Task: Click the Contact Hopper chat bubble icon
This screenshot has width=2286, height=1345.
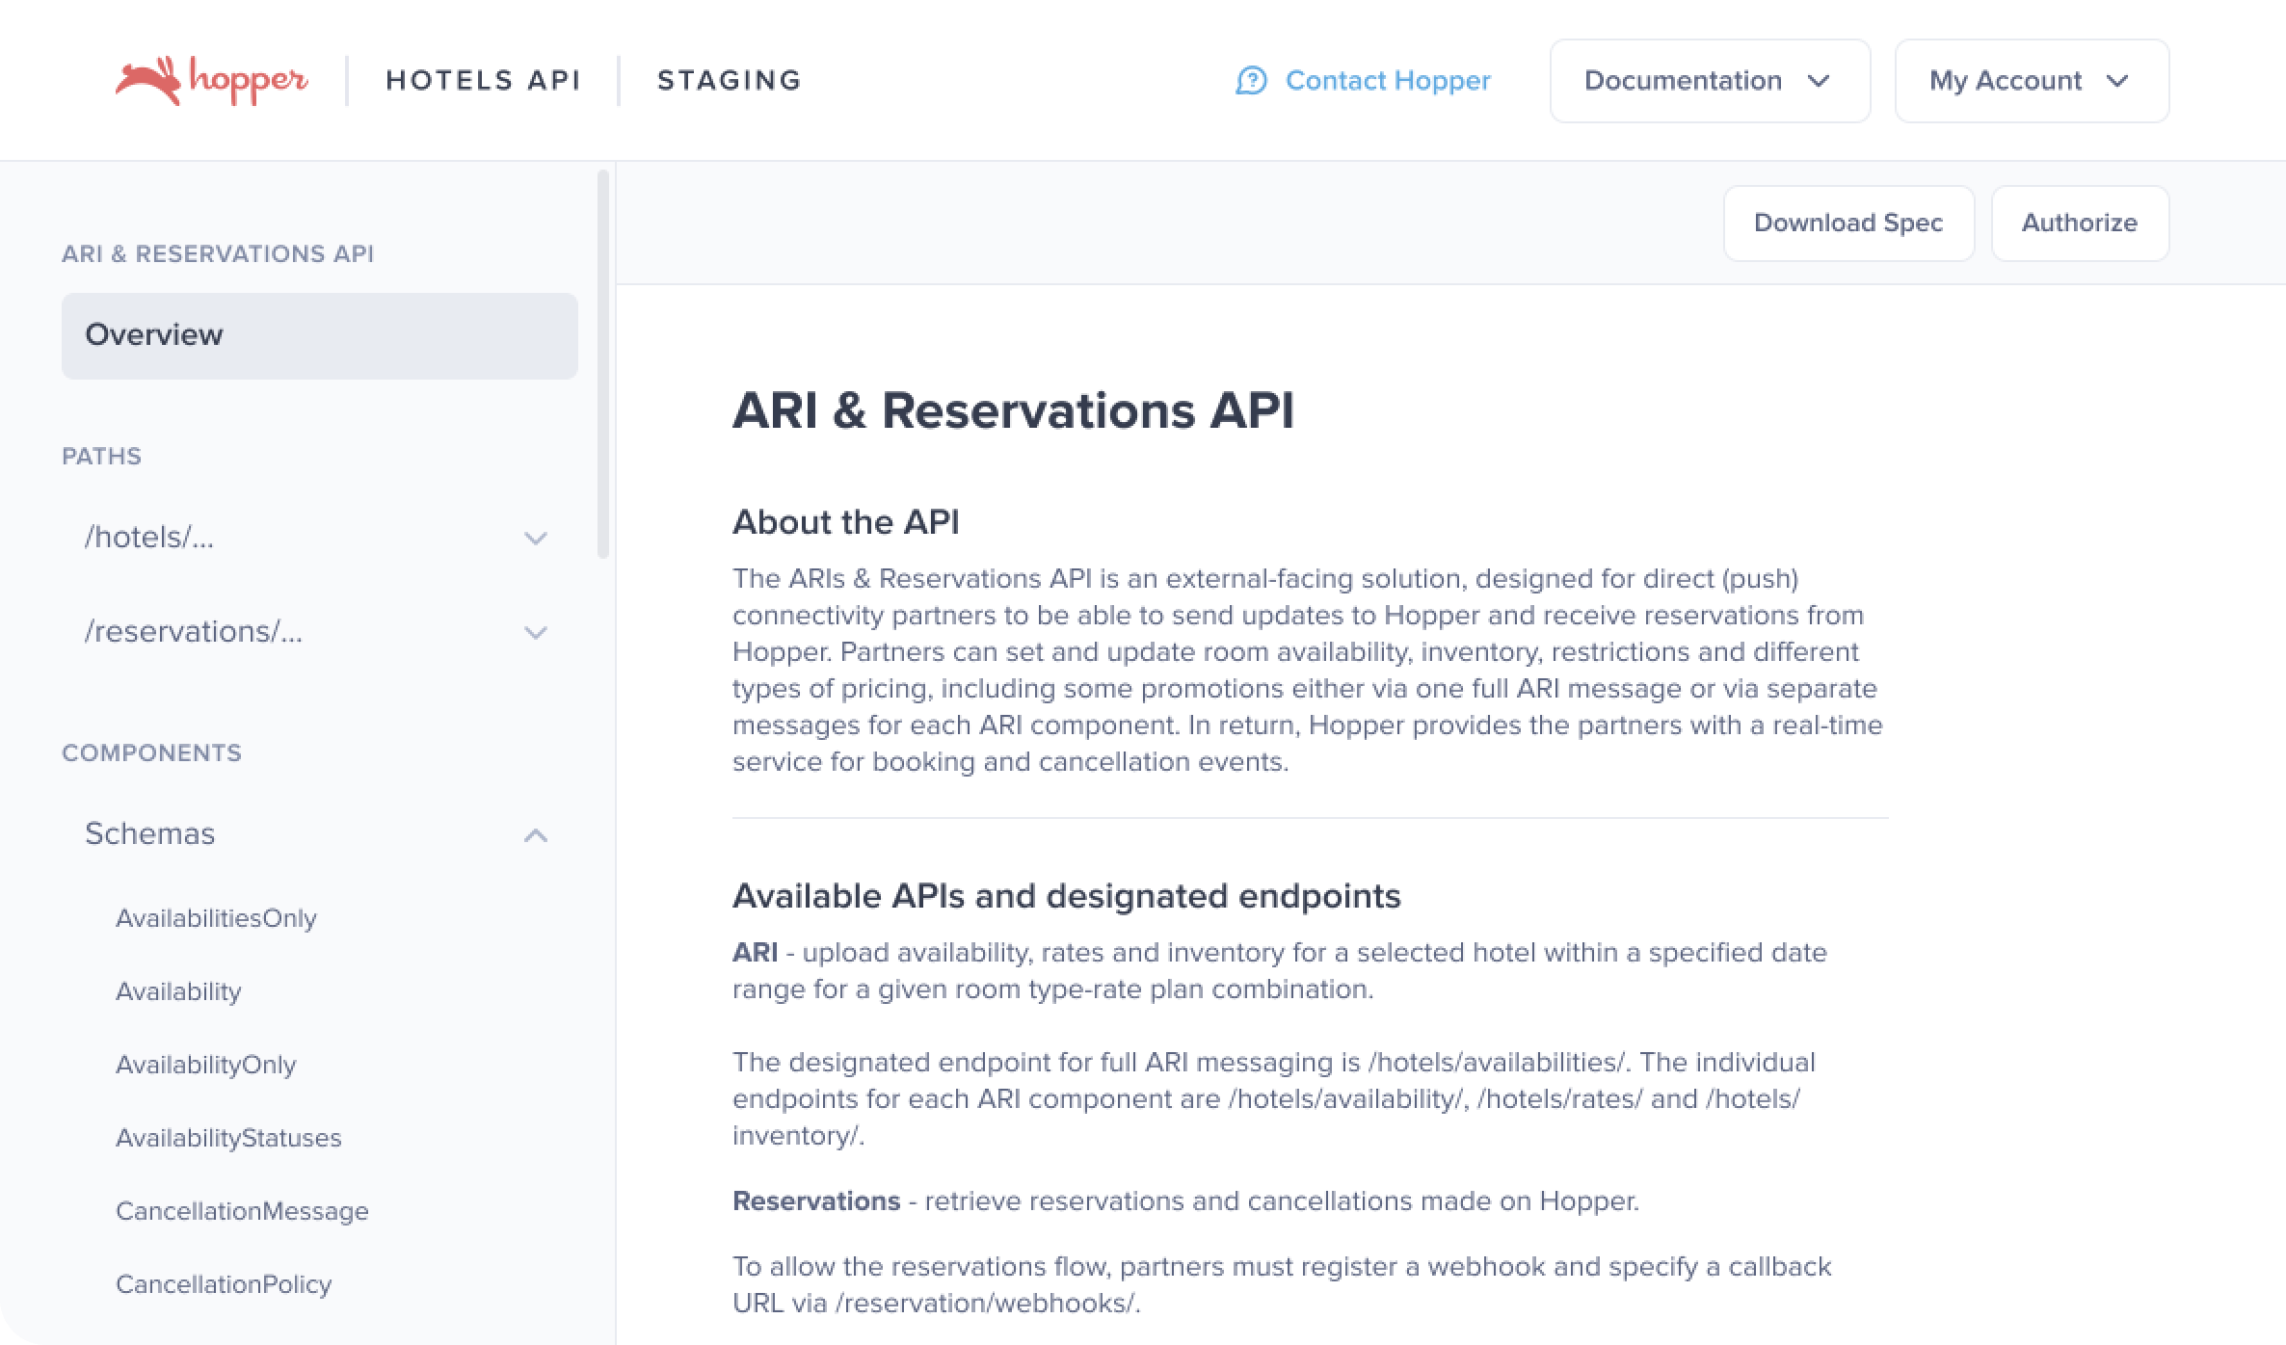Action: [x=1250, y=81]
